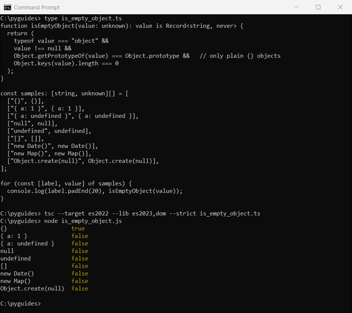Viewport: 352px width, 313px height.
Task: Click the '["new Map()", new Map()],' sample line
Action: point(49,153)
